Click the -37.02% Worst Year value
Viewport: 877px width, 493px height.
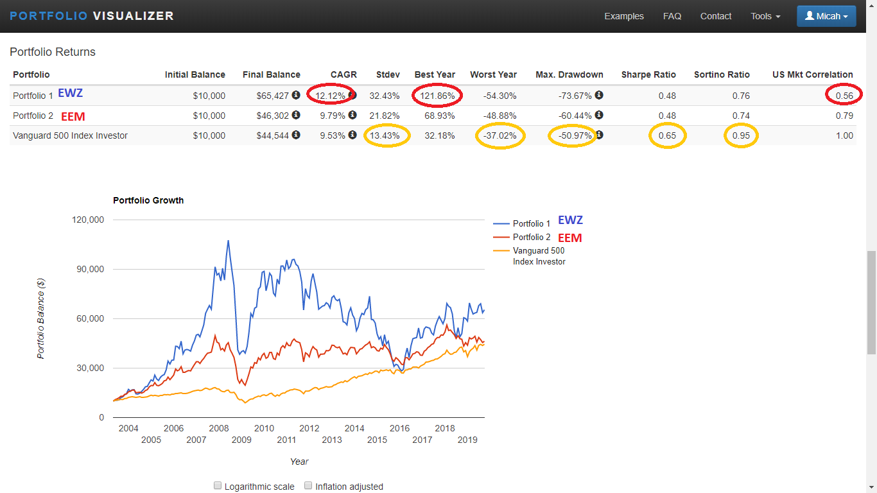pyautogui.click(x=499, y=135)
